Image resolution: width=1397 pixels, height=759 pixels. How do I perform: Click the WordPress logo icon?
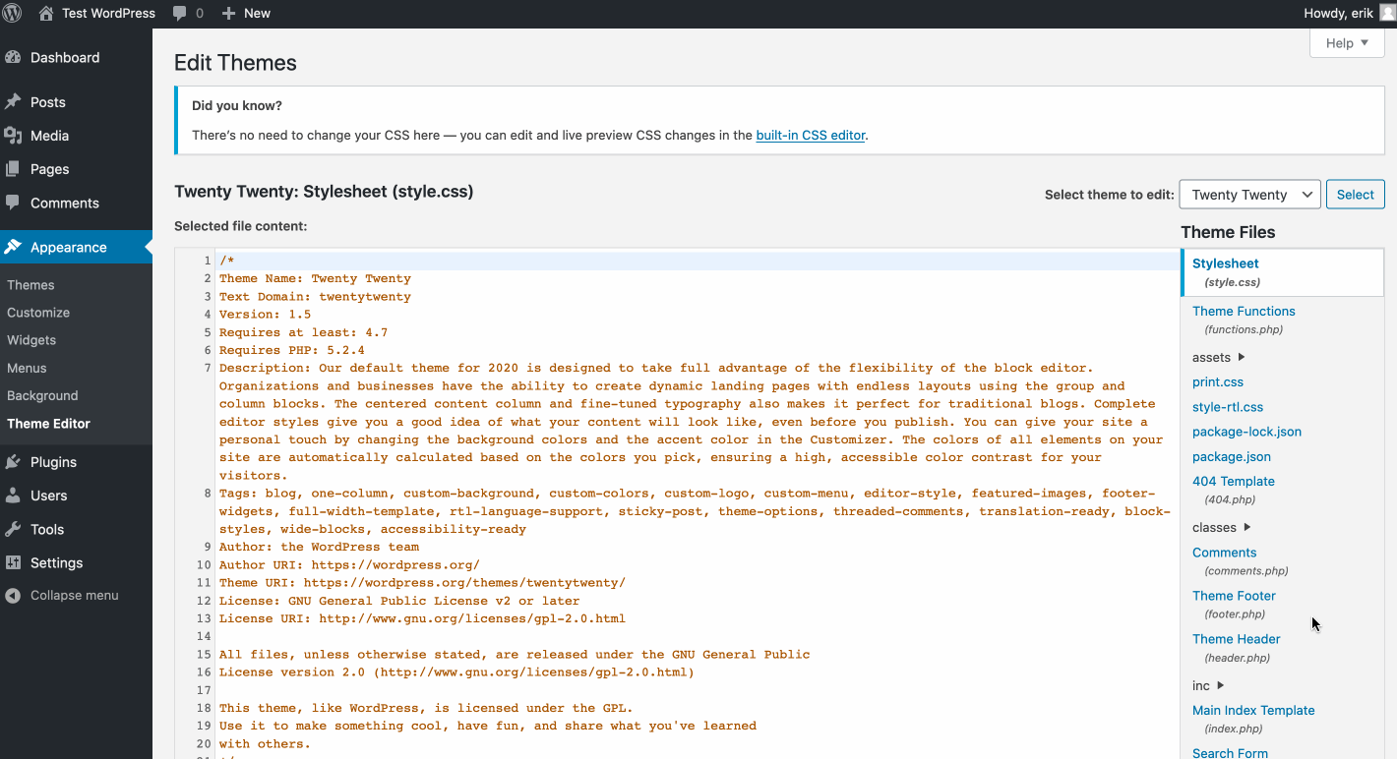coord(13,13)
